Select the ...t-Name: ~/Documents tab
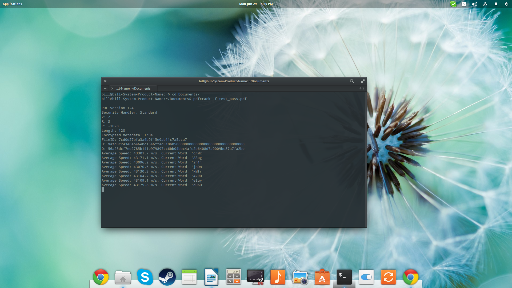This screenshot has height=288, width=512. [x=133, y=89]
